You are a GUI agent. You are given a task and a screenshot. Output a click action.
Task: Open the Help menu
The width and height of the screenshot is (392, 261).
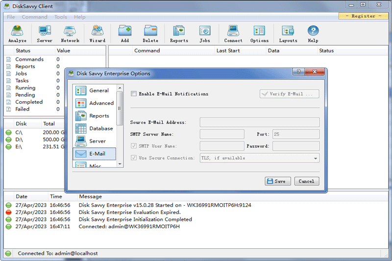point(80,17)
